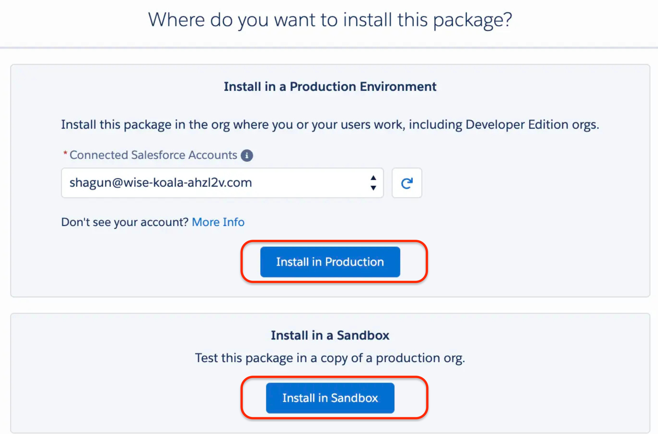The height and width of the screenshot is (434, 658).
Task: Click the Install in Sandbox button
Action: 330,398
